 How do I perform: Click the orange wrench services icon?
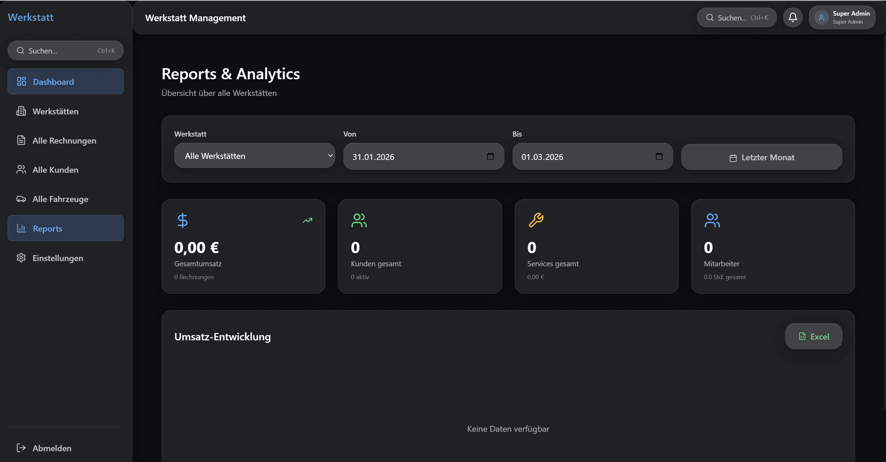[x=536, y=220]
